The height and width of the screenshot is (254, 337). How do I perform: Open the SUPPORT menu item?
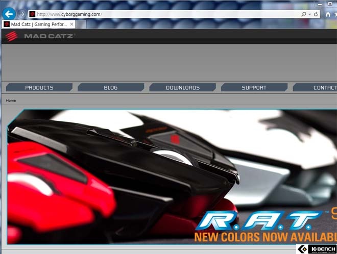254,87
